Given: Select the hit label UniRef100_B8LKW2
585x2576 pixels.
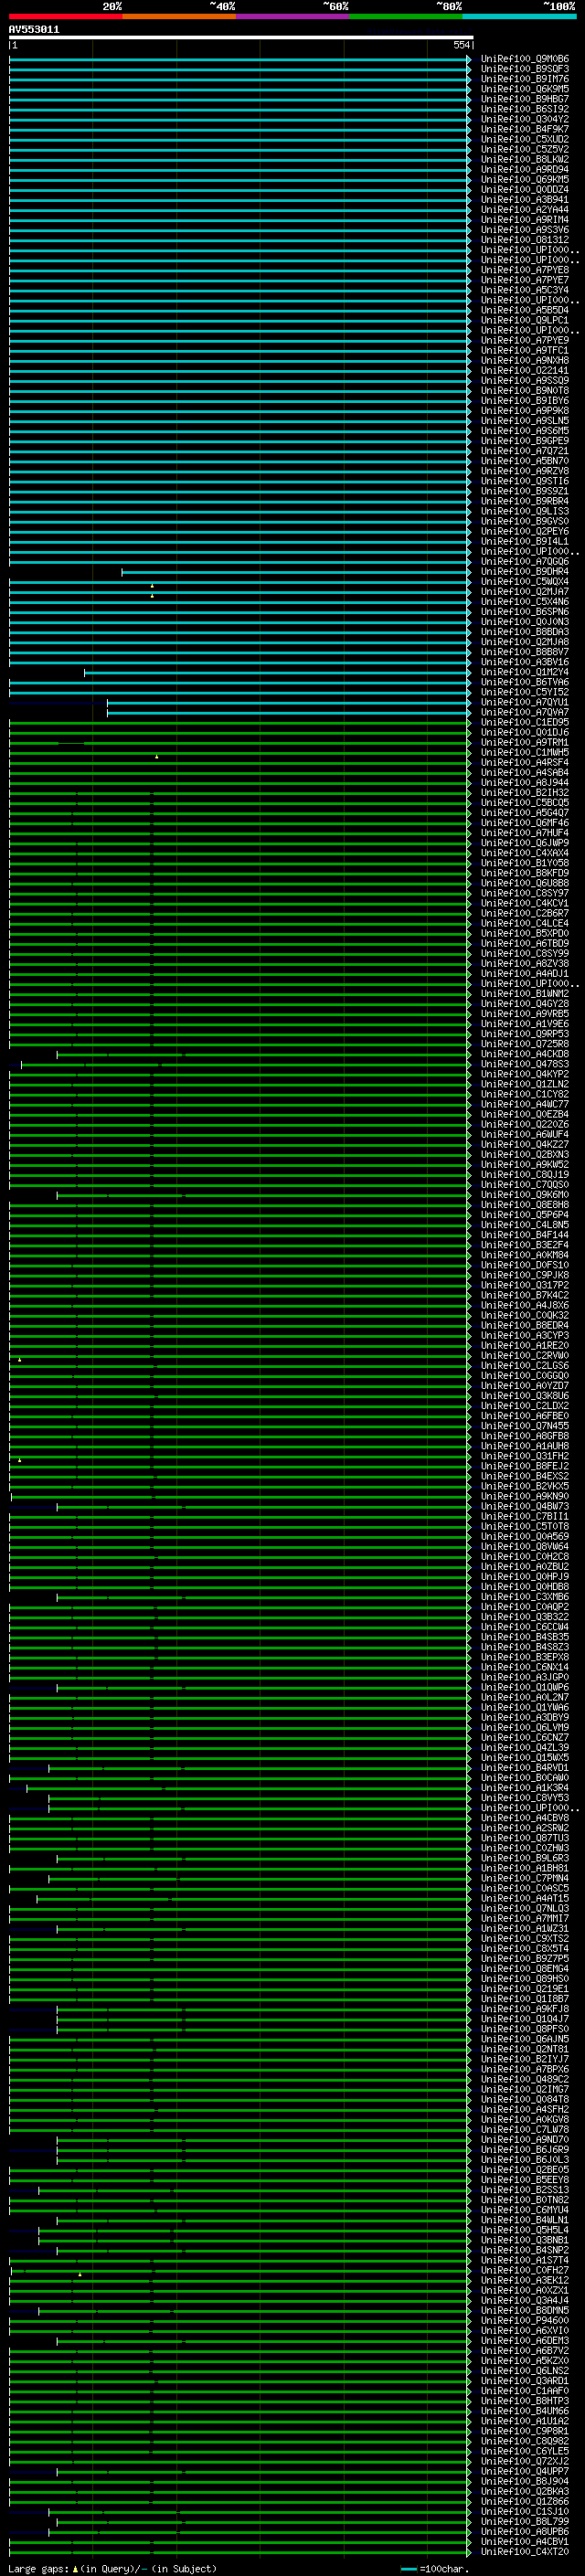Looking at the screenshot, I should pyautogui.click(x=525, y=159).
